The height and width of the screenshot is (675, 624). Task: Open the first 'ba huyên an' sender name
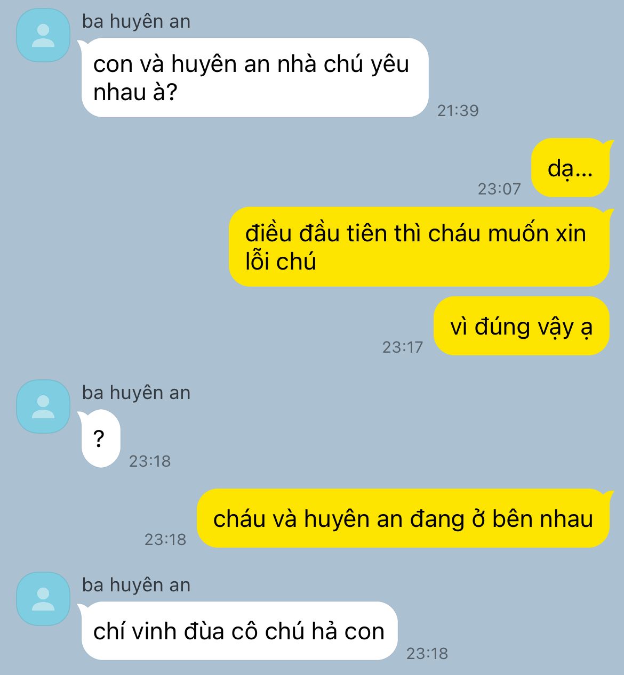136,22
